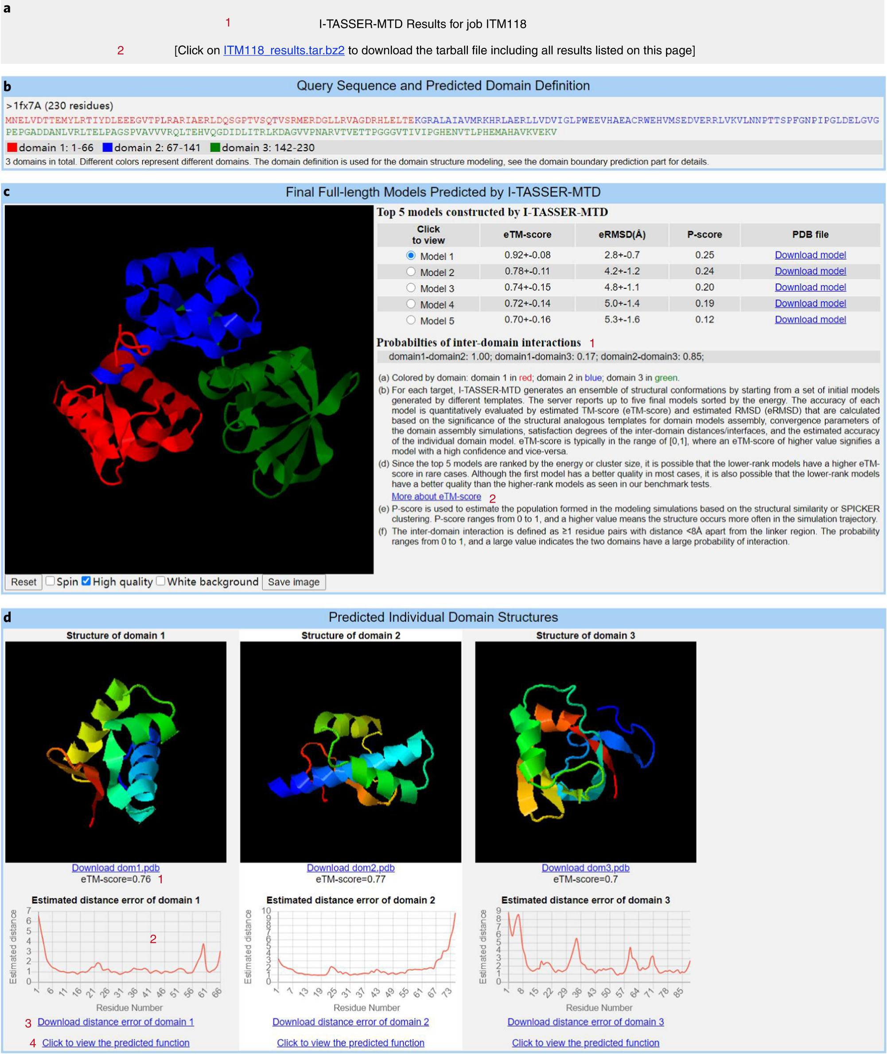Download distance error of domain 3
Image resolution: width=887 pixels, height=1054 pixels.
[x=585, y=1022]
